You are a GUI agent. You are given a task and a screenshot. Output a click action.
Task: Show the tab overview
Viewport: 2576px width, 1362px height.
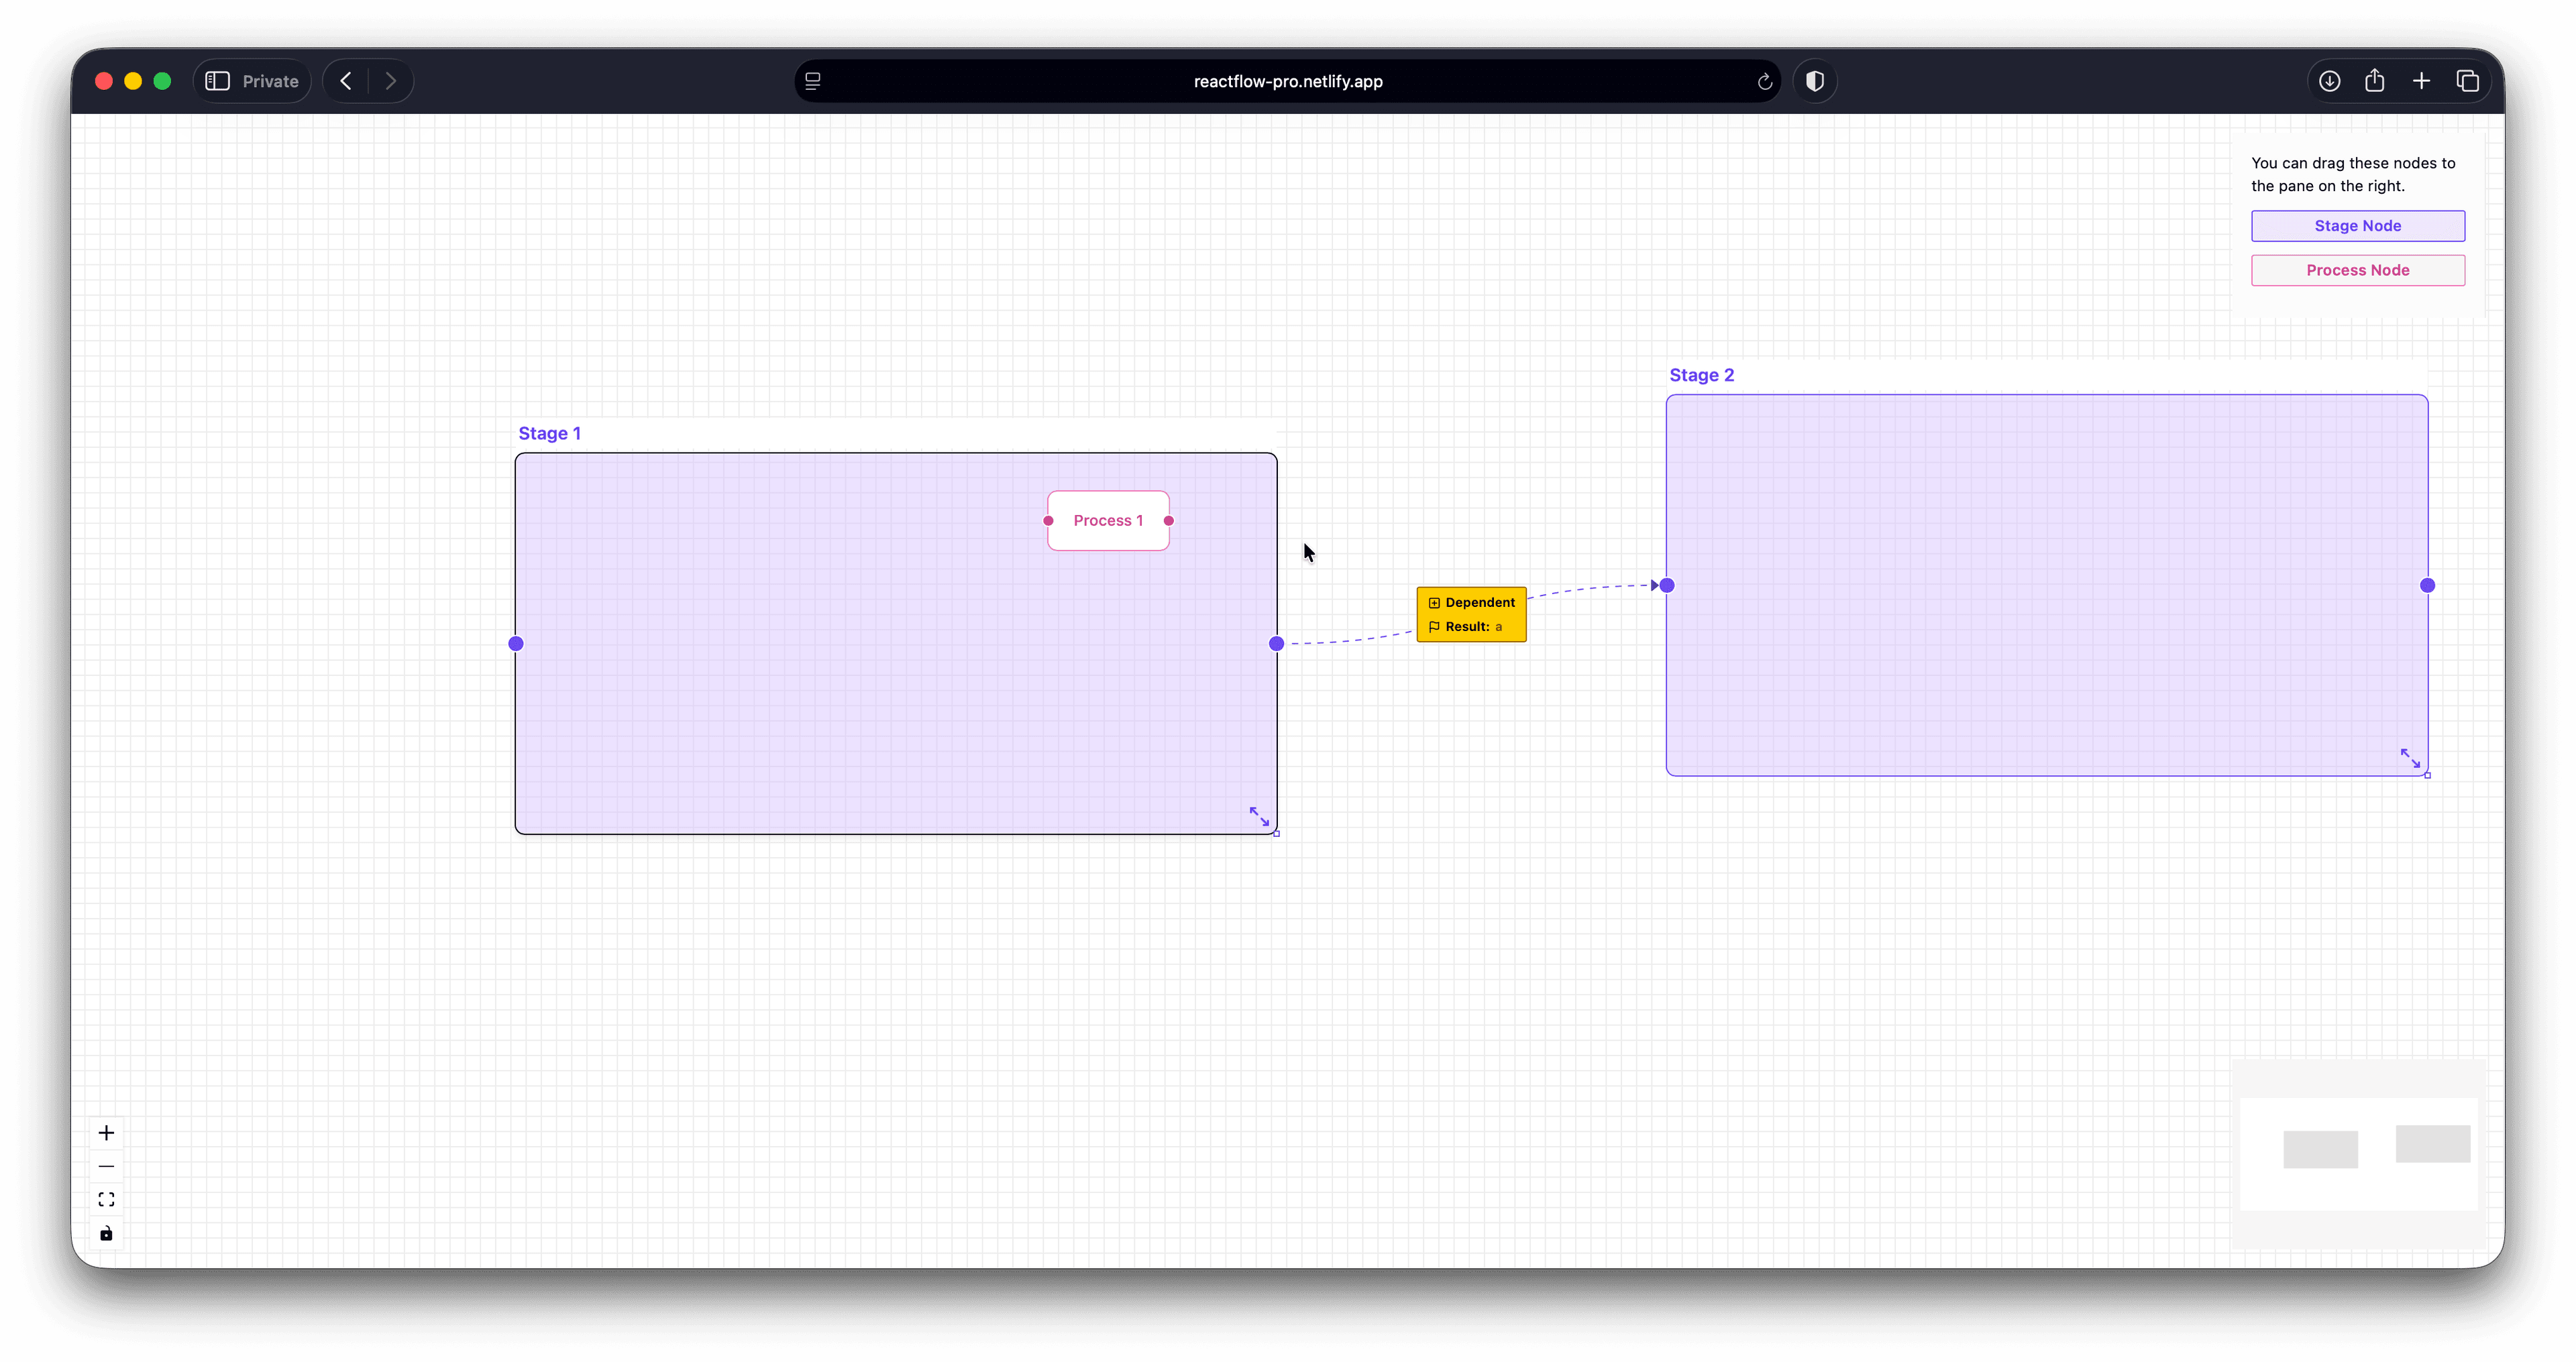pos(2468,81)
